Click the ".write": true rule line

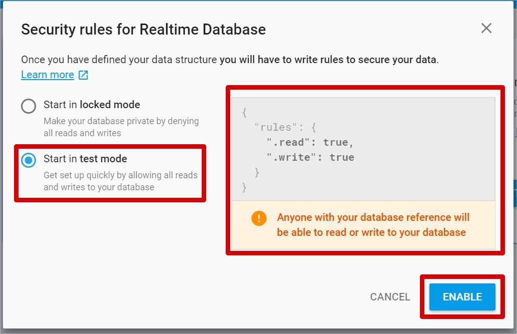[x=310, y=157]
